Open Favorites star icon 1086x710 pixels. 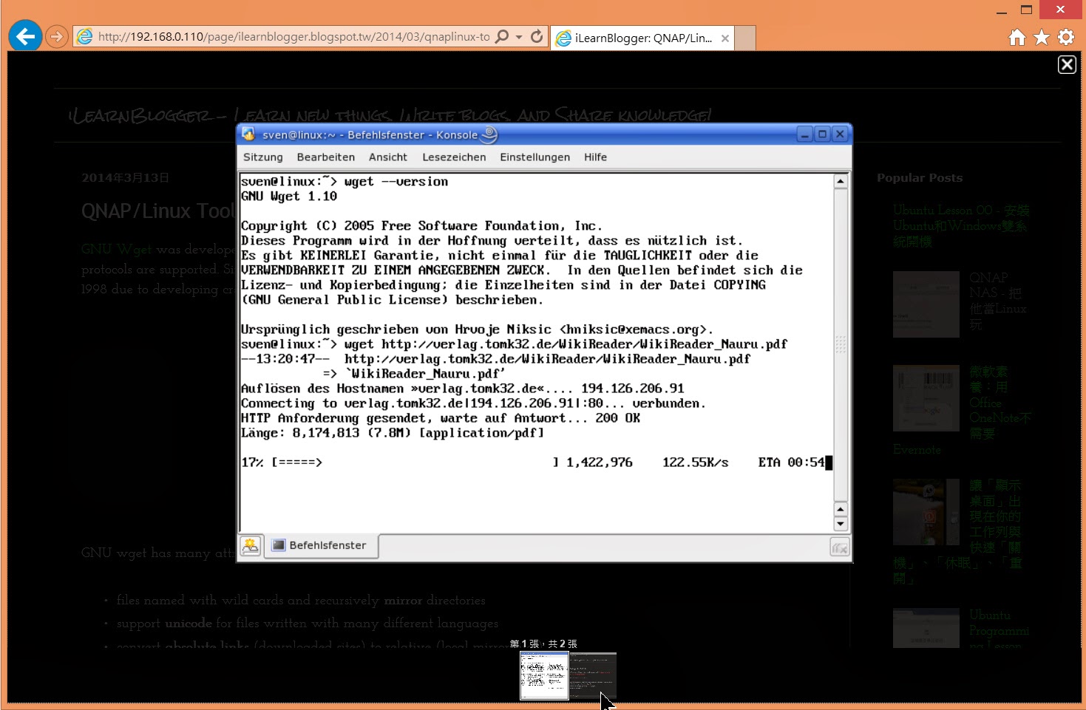[1042, 37]
